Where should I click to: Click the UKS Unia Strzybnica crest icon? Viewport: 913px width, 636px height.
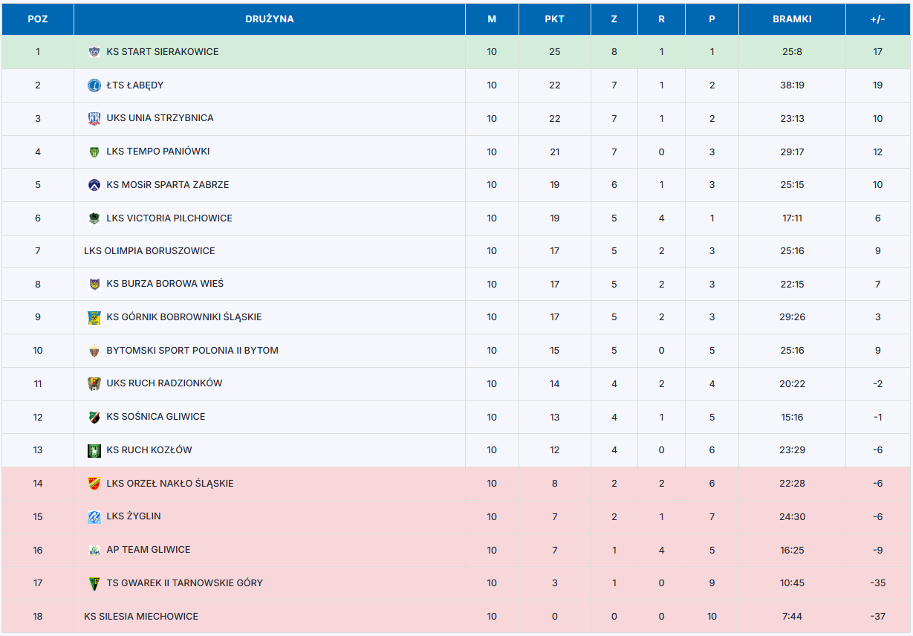tap(94, 118)
